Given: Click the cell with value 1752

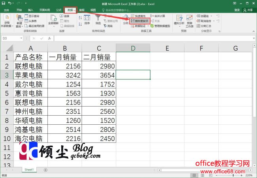Looking at the screenshot, I should coord(99,84).
